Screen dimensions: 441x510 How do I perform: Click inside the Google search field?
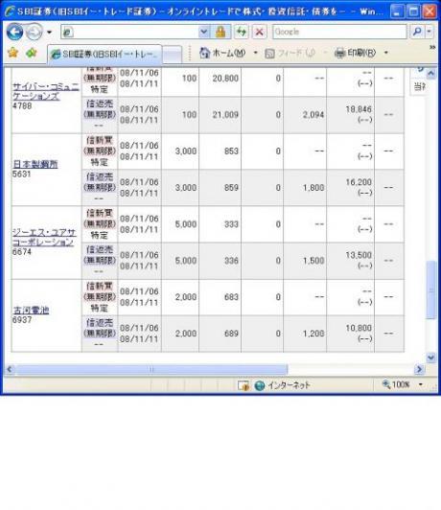click(x=339, y=32)
